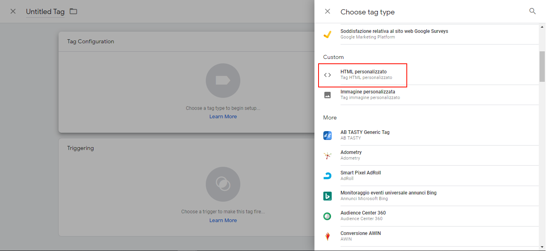Click the AB TASTY blue logo icon
The image size is (548, 251).
coord(327,136)
